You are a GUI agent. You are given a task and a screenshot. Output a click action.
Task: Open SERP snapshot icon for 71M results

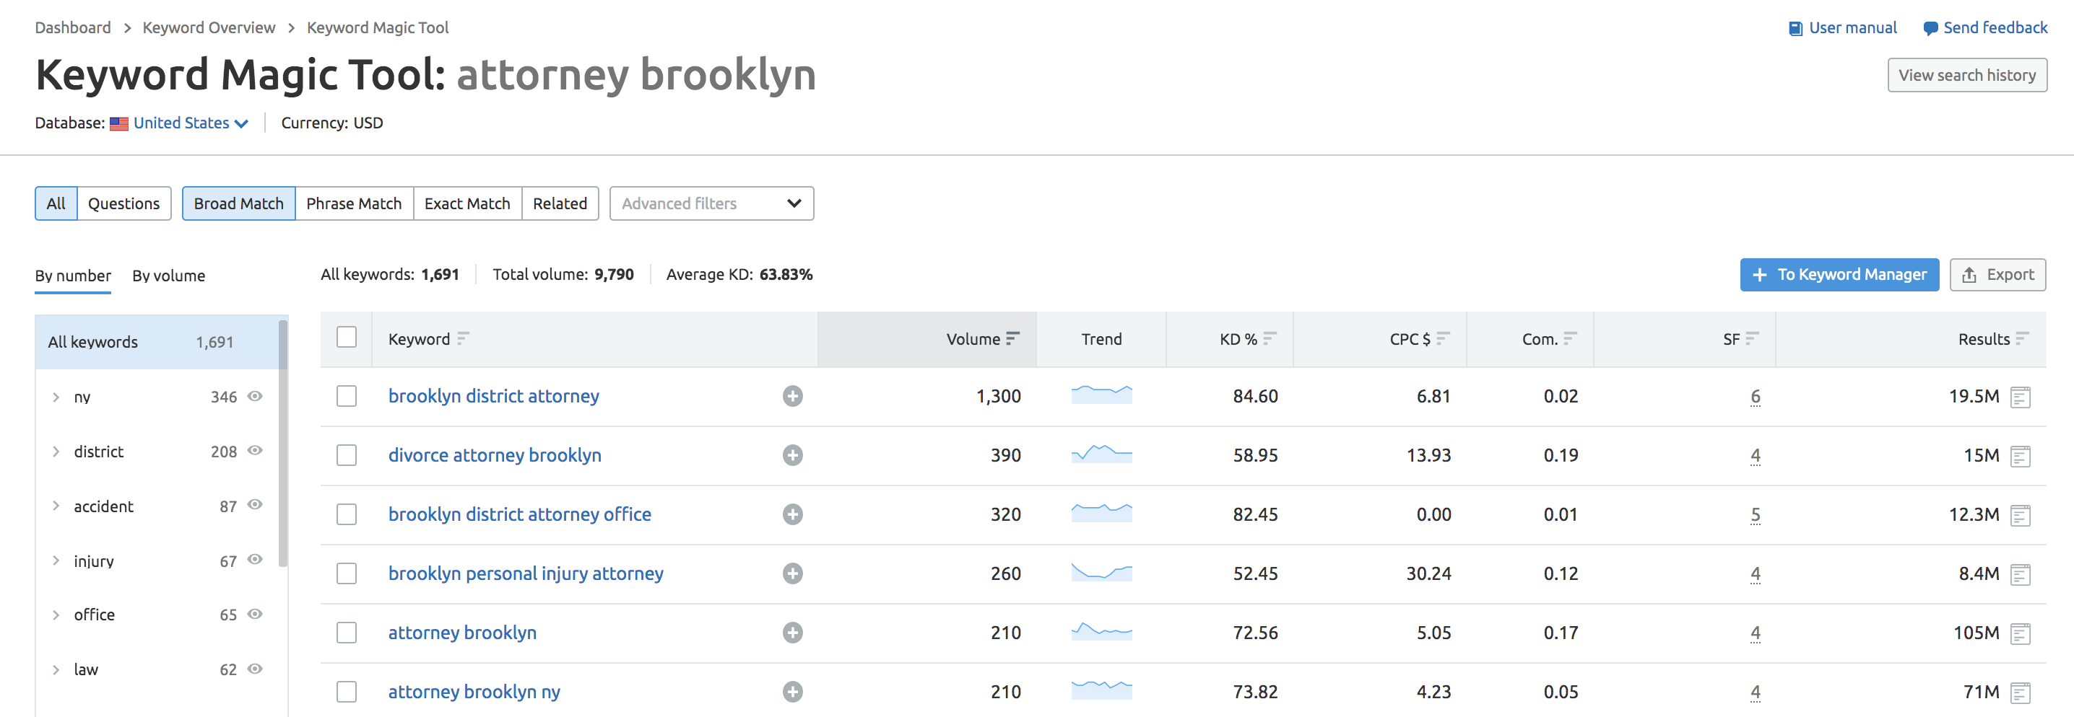(x=2020, y=693)
